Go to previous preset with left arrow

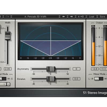pyautogui.click(x=63, y=17)
